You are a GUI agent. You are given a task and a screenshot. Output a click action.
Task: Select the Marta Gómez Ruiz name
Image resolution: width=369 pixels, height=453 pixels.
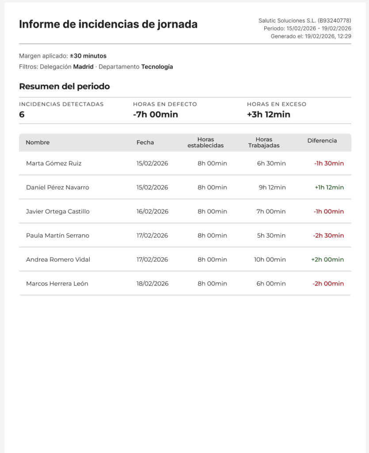54,163
